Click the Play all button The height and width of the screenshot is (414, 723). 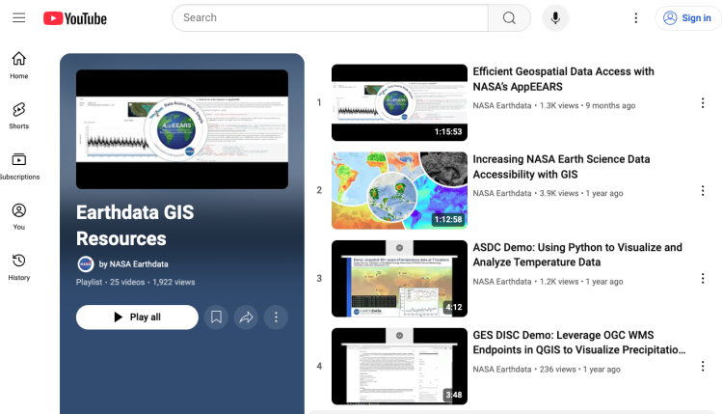pyautogui.click(x=137, y=317)
